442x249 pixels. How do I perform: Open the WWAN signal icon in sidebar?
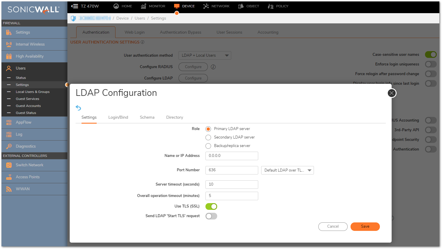click(x=9, y=189)
